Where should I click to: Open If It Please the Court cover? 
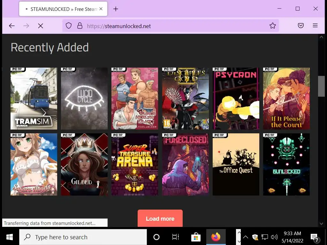pyautogui.click(x=286, y=99)
